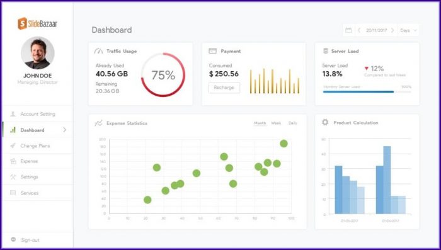The image size is (441, 250).
Task: Click the SlideBazaar logo
Action: pyautogui.click(x=37, y=24)
